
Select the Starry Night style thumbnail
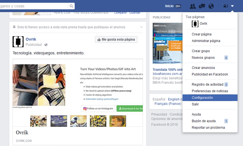coord(59,121)
